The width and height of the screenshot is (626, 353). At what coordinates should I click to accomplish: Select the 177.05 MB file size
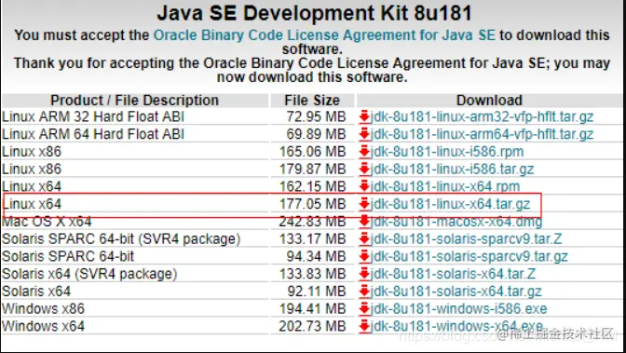tap(313, 204)
